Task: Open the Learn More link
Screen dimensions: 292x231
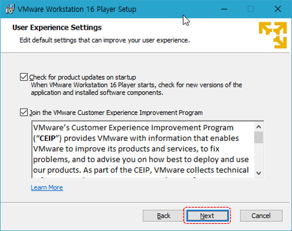Action: (47, 188)
